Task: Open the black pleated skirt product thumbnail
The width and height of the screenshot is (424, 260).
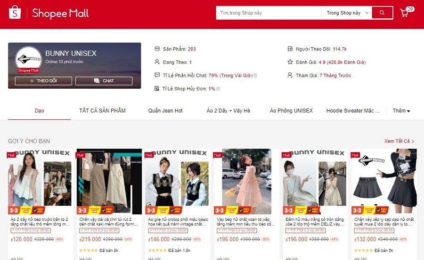Action: (x=385, y=182)
